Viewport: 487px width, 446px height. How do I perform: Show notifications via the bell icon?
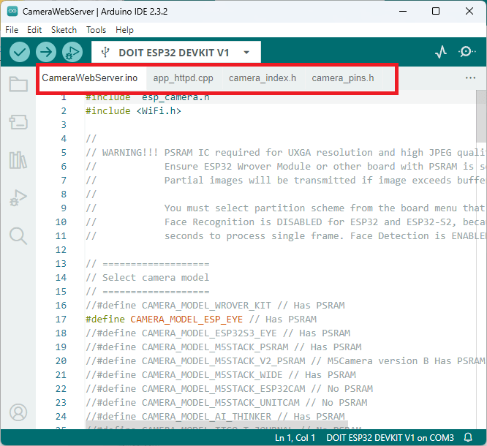click(468, 438)
